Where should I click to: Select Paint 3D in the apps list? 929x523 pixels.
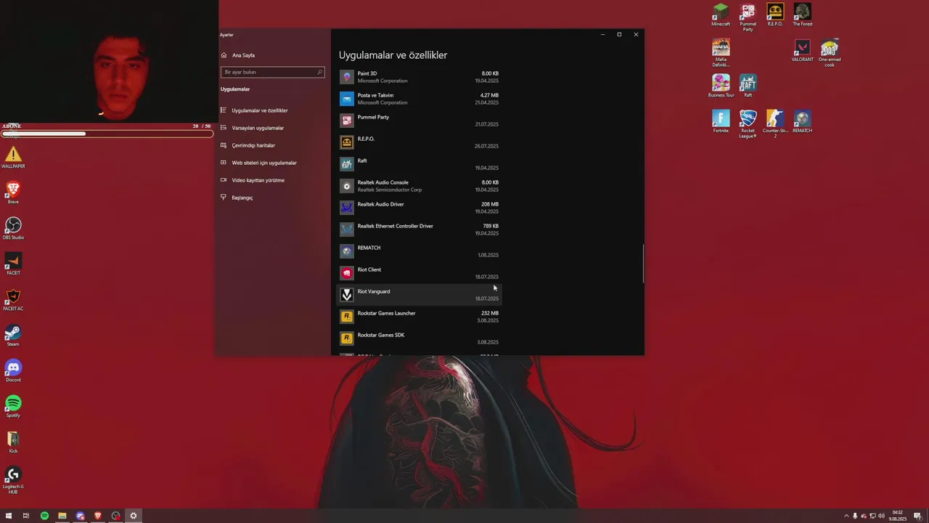point(420,77)
